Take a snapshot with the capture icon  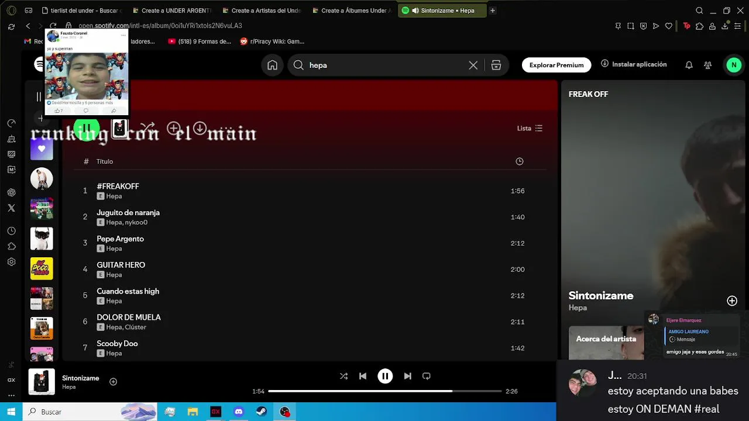tap(631, 26)
